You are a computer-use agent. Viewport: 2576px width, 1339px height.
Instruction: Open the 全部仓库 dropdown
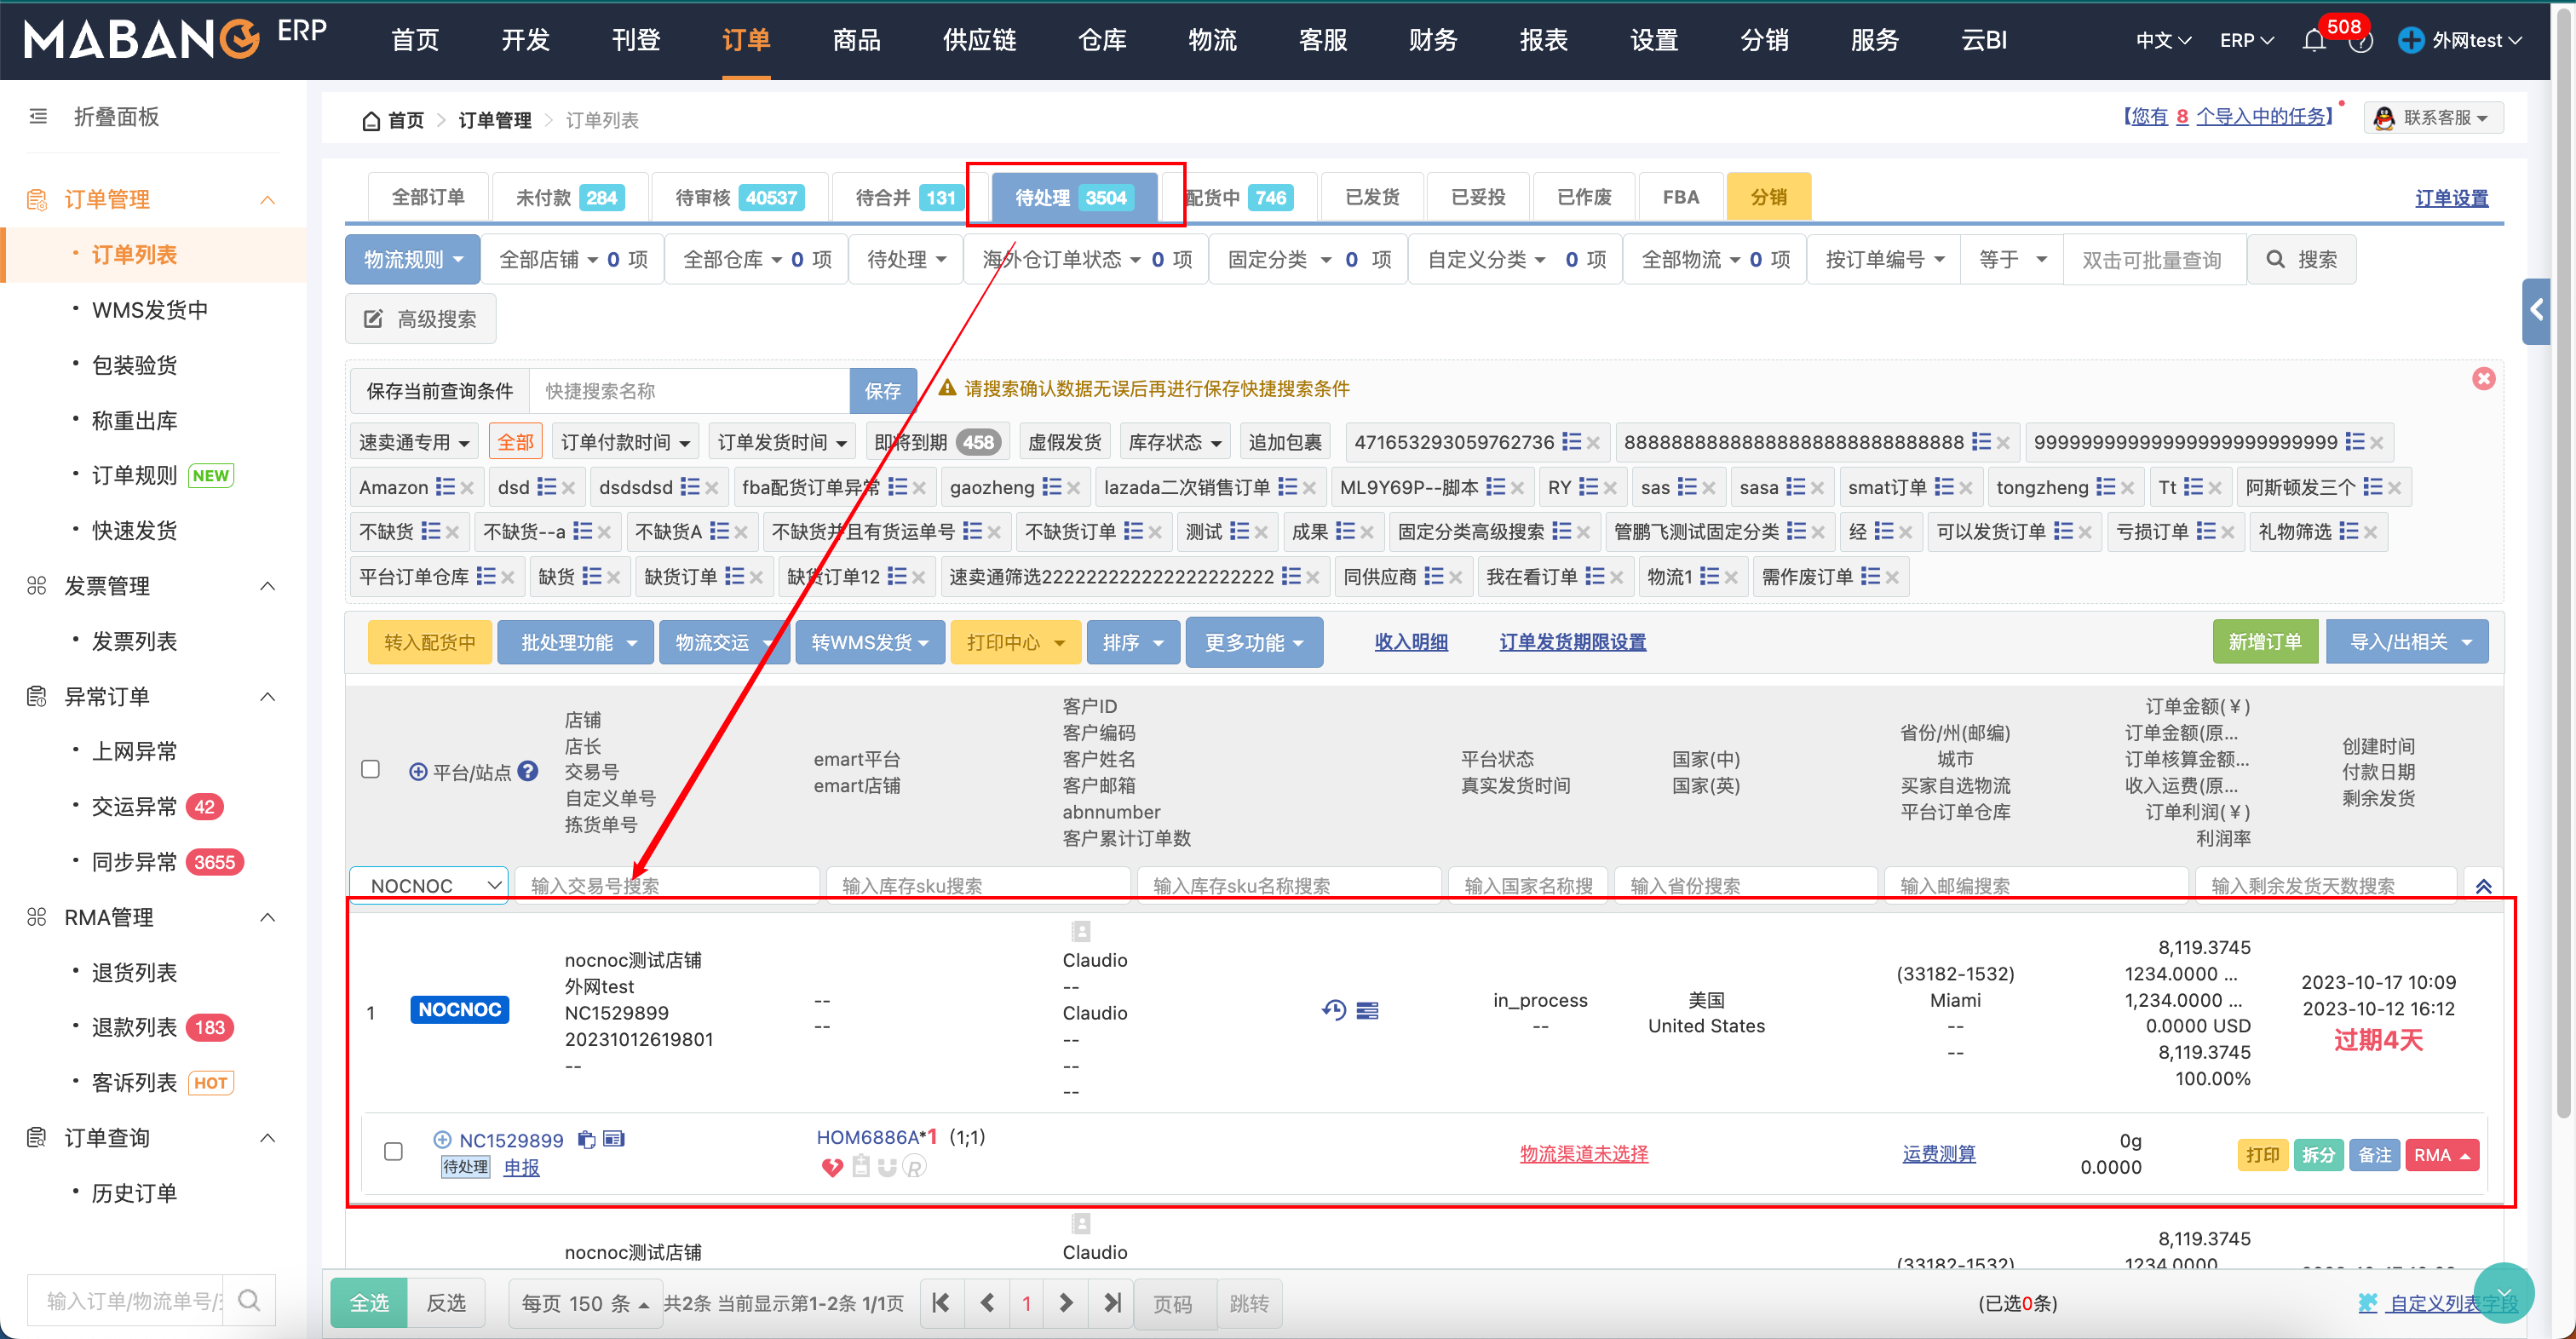tap(757, 260)
